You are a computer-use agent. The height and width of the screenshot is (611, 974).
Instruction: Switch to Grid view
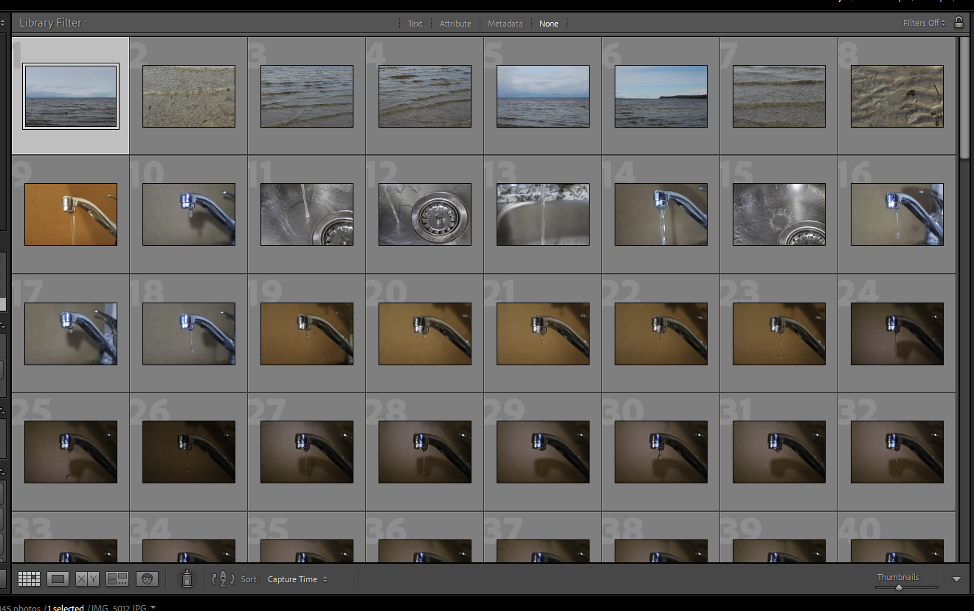29,579
